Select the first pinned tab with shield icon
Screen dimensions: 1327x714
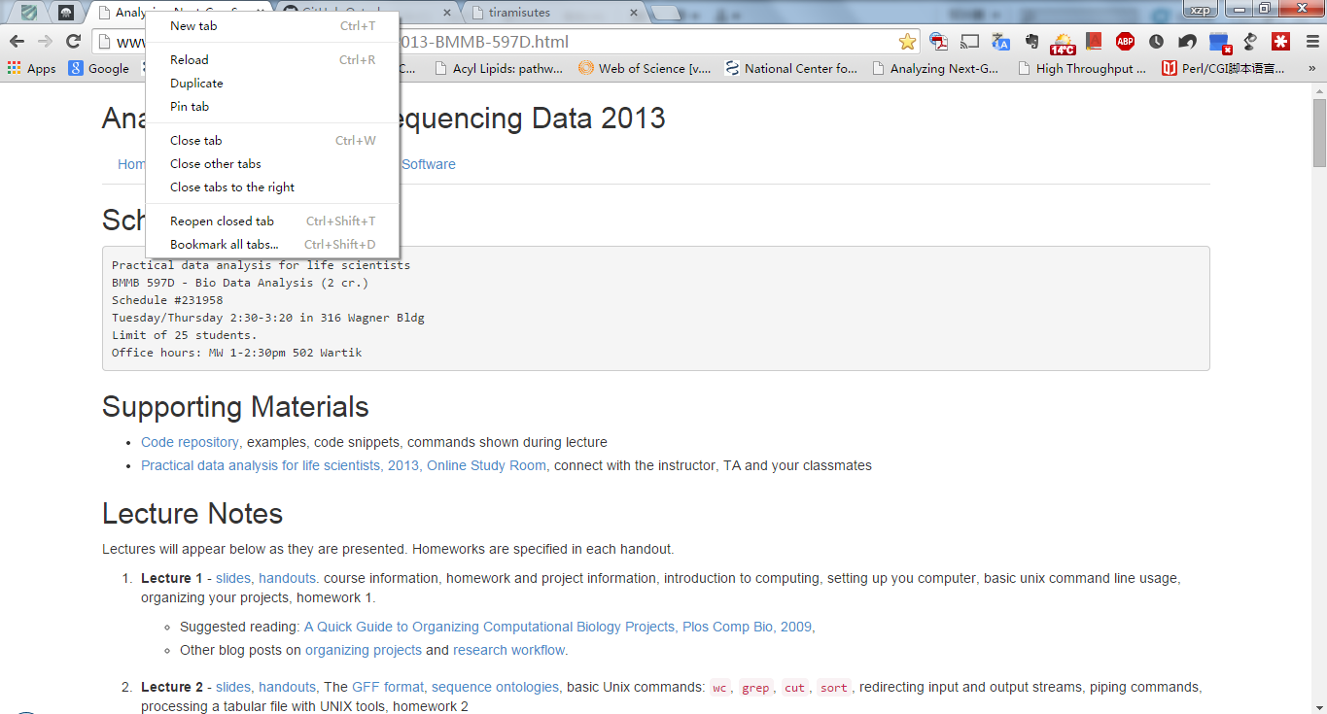point(29,13)
